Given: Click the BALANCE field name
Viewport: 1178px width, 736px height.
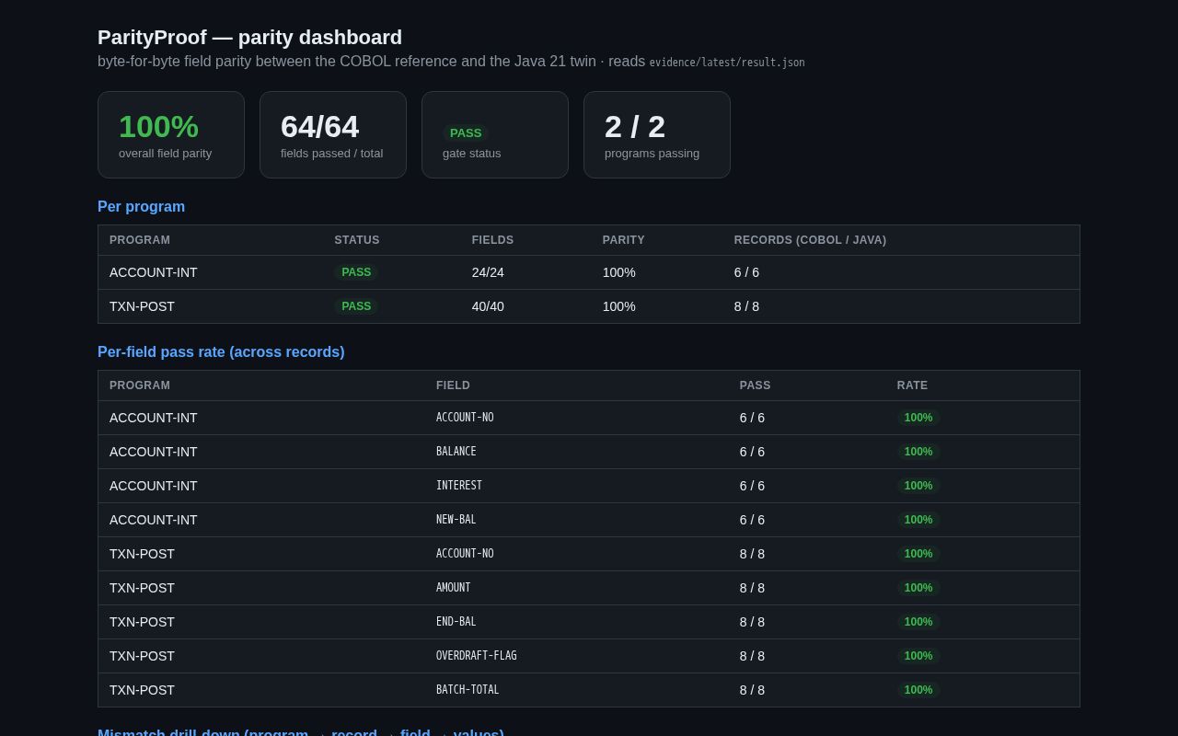Looking at the screenshot, I should tap(456, 452).
